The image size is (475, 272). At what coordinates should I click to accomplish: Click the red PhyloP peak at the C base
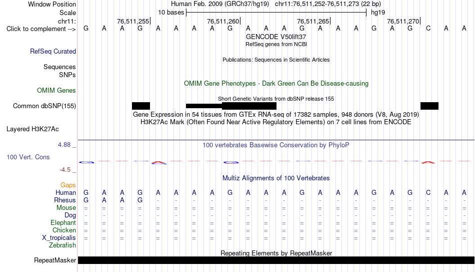428,162
